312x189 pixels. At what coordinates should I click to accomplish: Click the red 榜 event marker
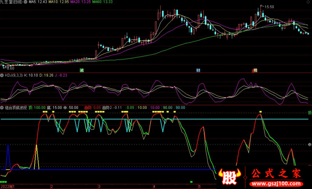[x=255, y=70]
